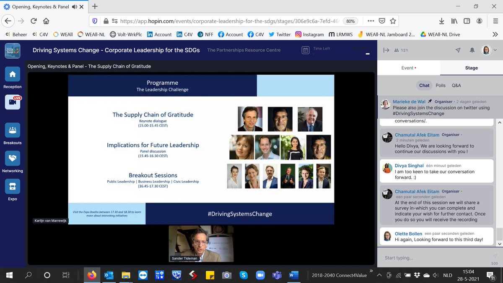Screen dimensions: 503x283
Task: Open the WEAll-NL Jamboard bookmark
Action: click(386, 34)
